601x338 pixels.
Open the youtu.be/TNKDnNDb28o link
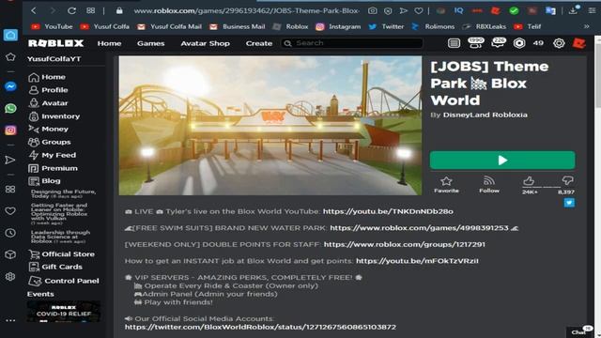coord(388,211)
